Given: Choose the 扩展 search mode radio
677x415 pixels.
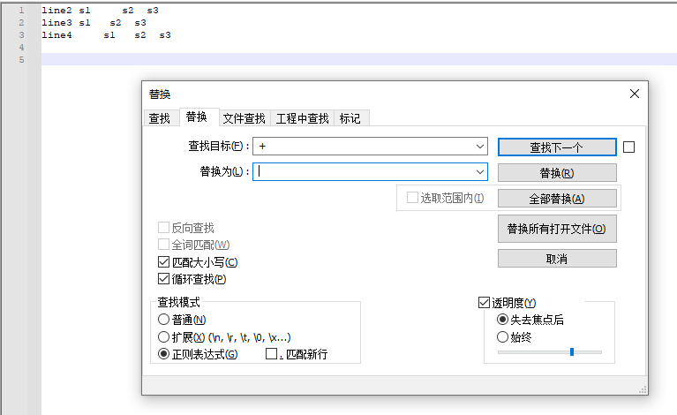Looking at the screenshot, I should coord(163,336).
